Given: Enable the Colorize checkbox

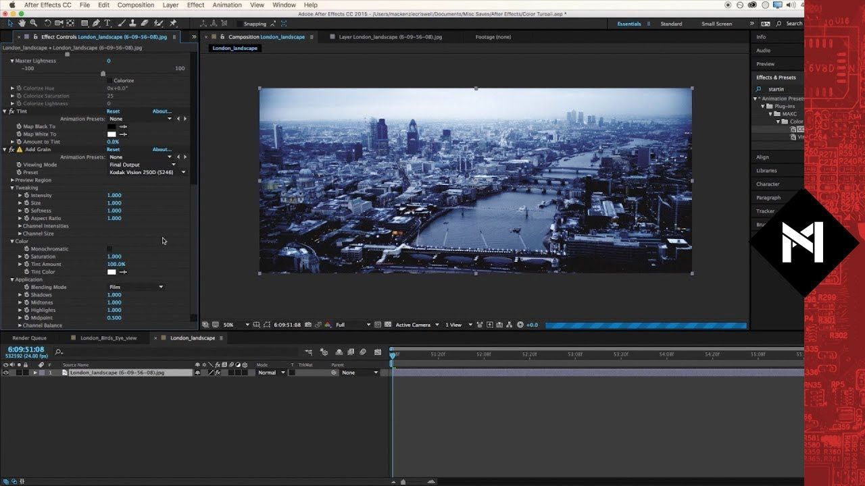Looking at the screenshot, I should 110,80.
